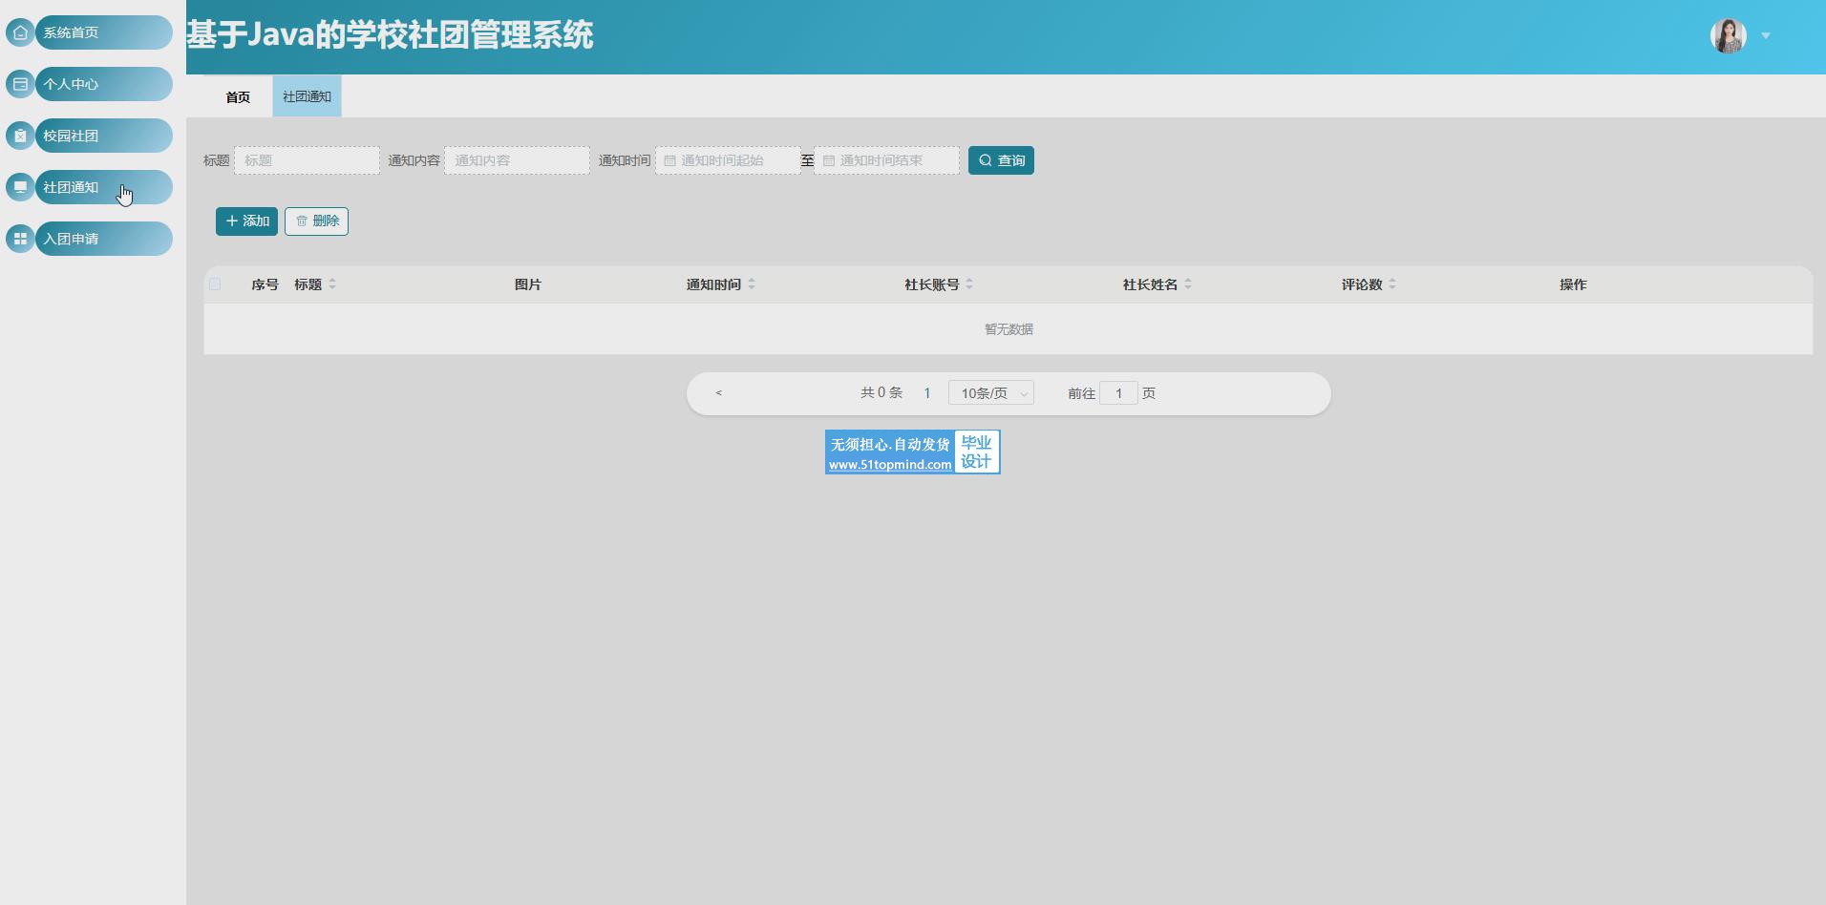Sort table by 通知时间 column

[x=752, y=284]
